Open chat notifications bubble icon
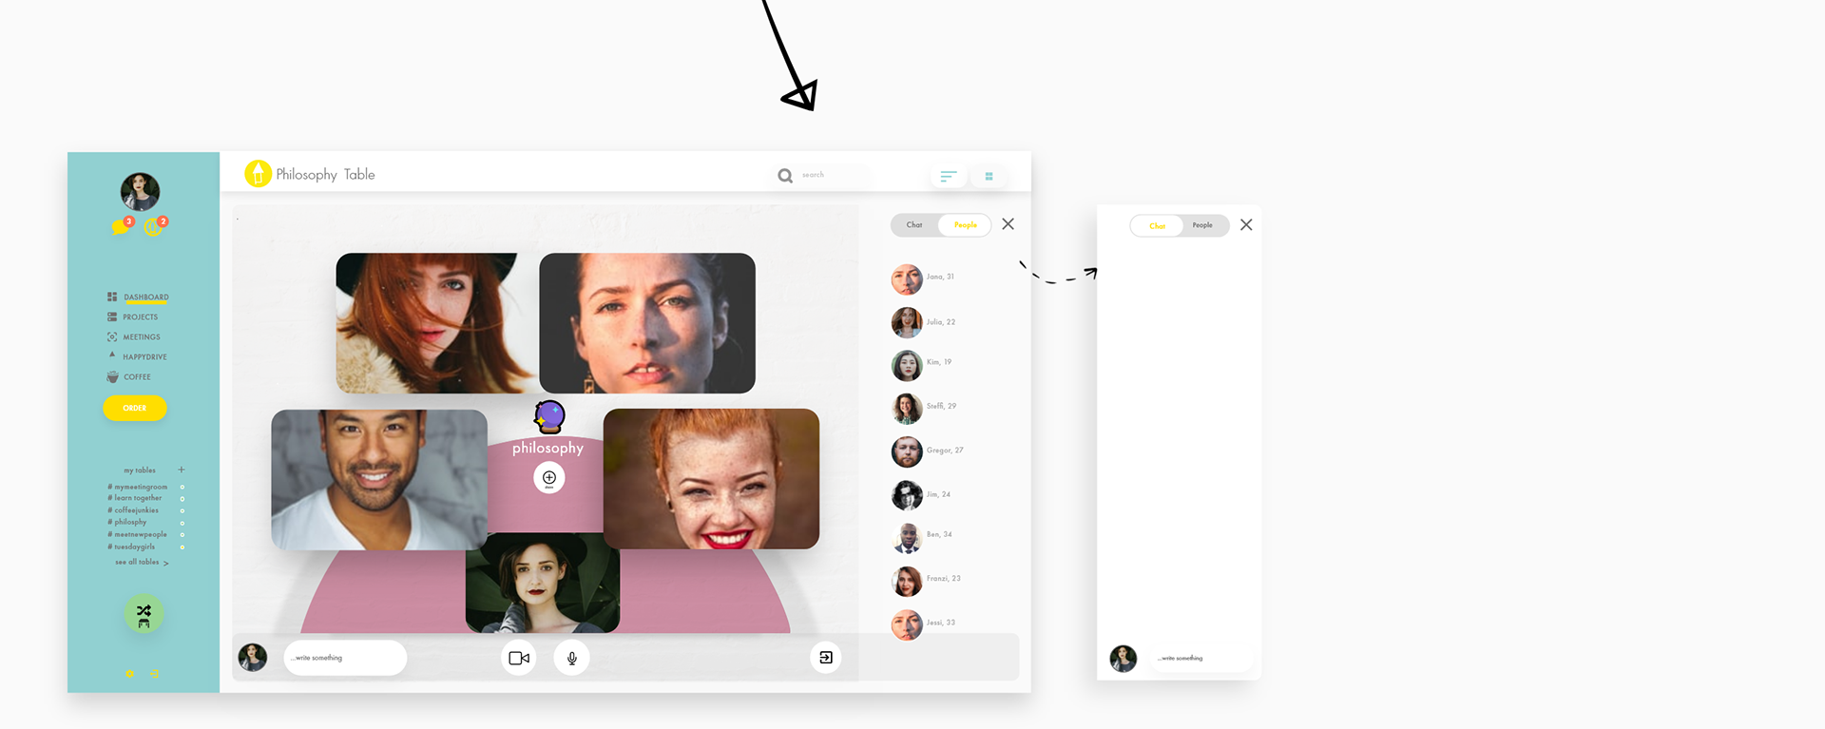1825x729 pixels. coord(120,227)
